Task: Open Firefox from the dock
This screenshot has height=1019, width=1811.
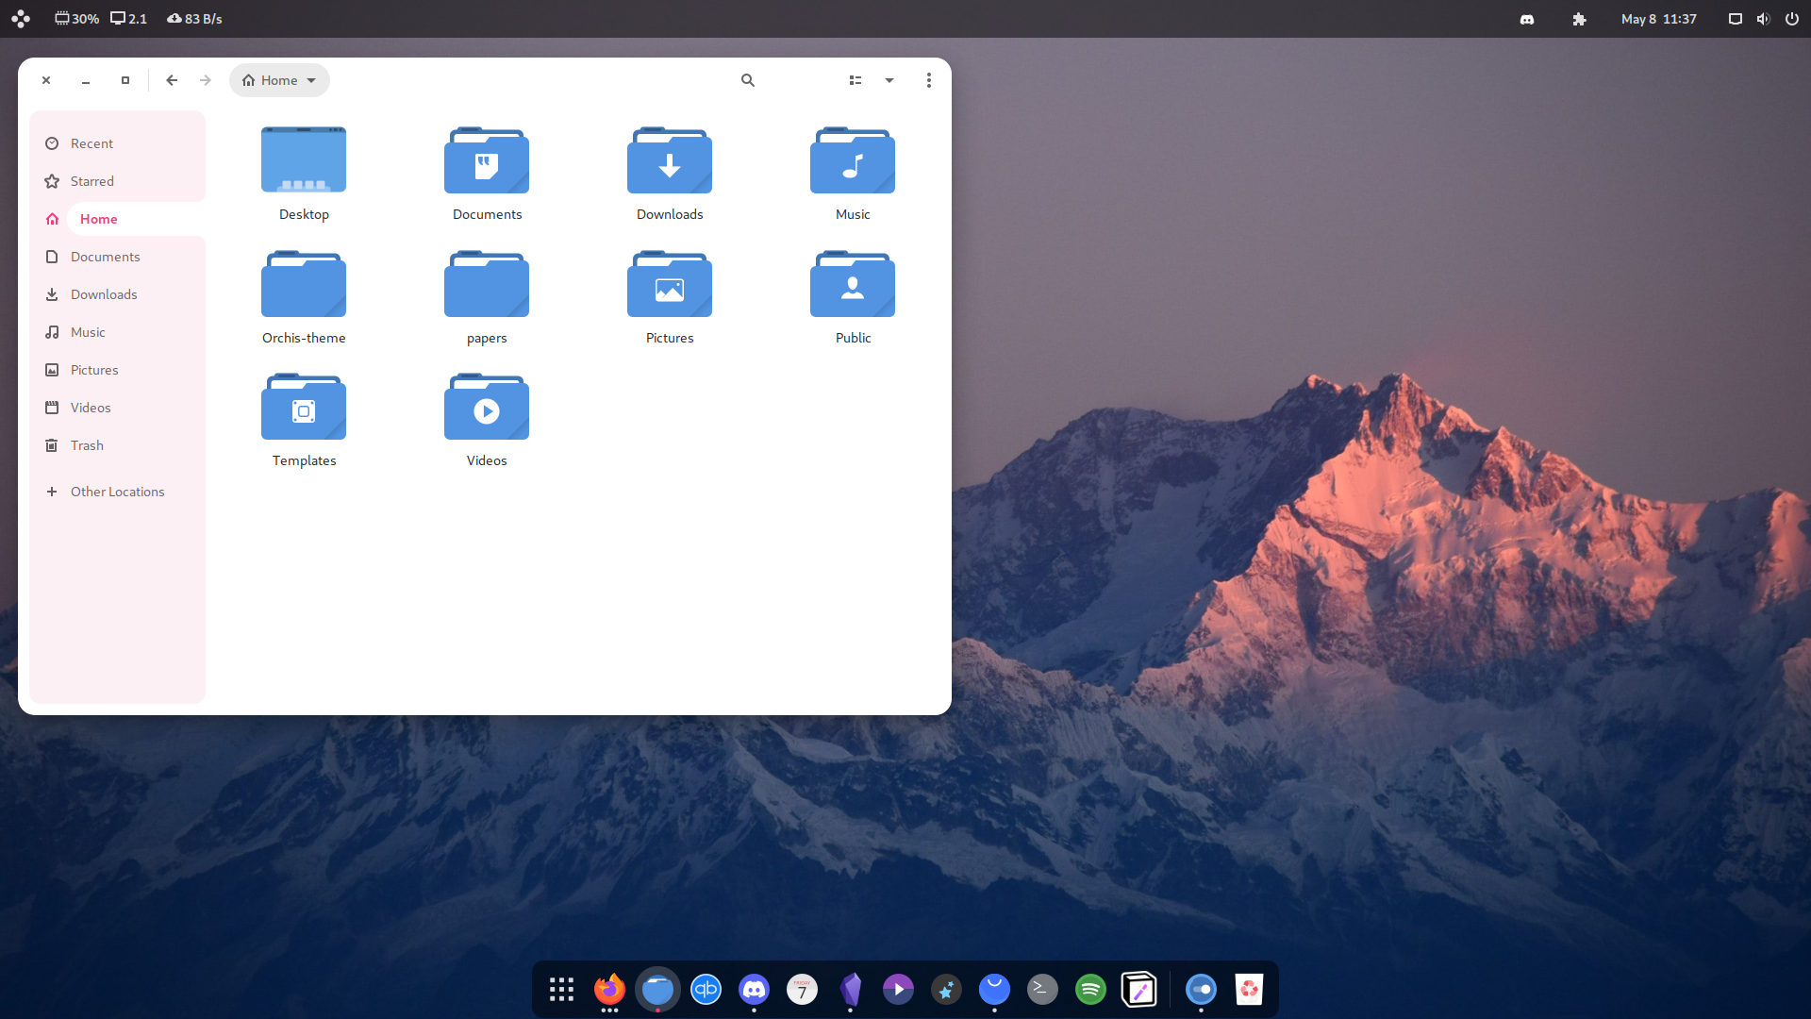Action: tap(608, 990)
